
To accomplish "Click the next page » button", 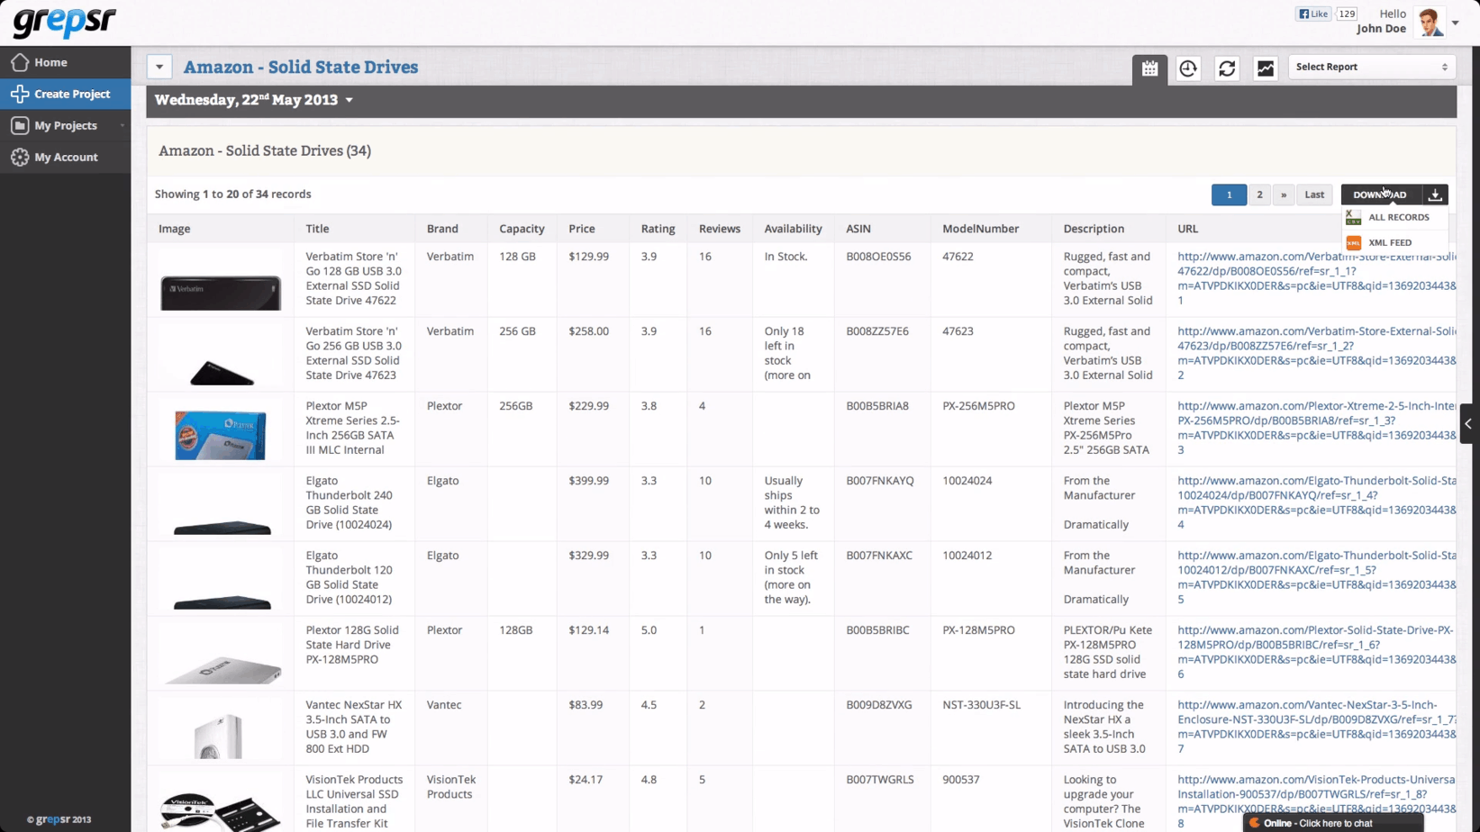I will pyautogui.click(x=1284, y=194).
